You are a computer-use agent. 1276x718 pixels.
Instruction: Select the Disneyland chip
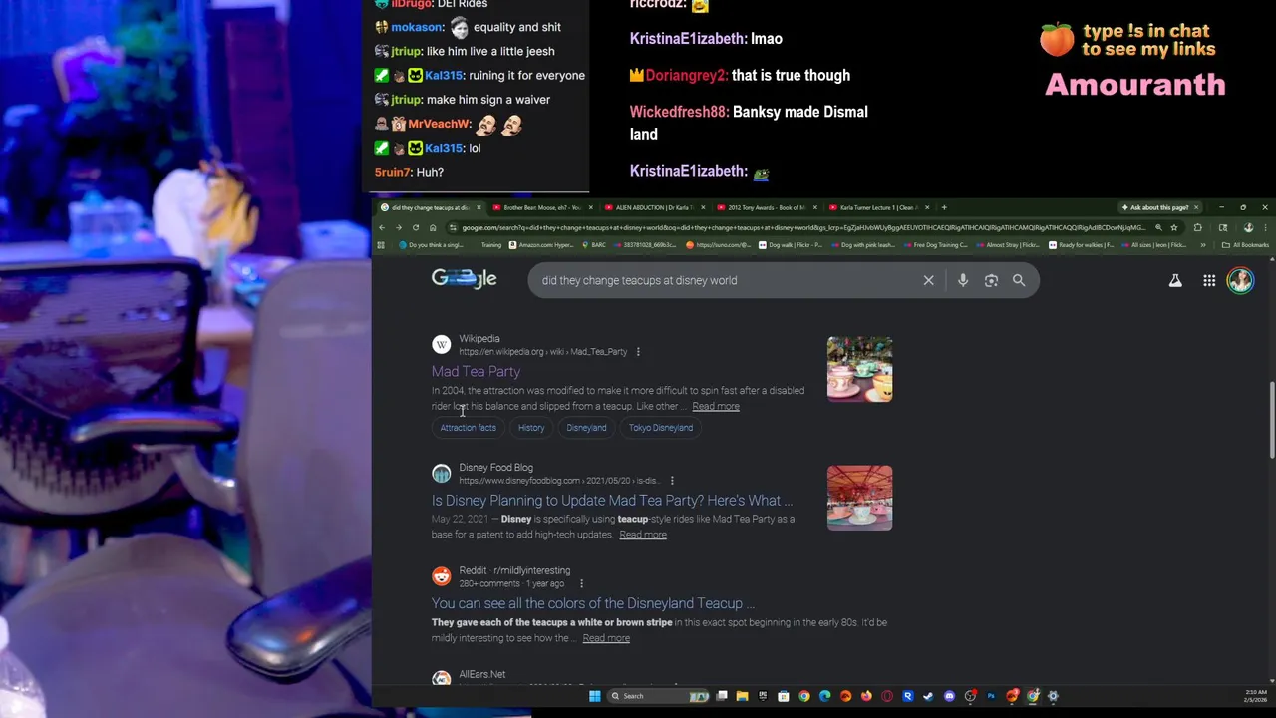coord(586,428)
